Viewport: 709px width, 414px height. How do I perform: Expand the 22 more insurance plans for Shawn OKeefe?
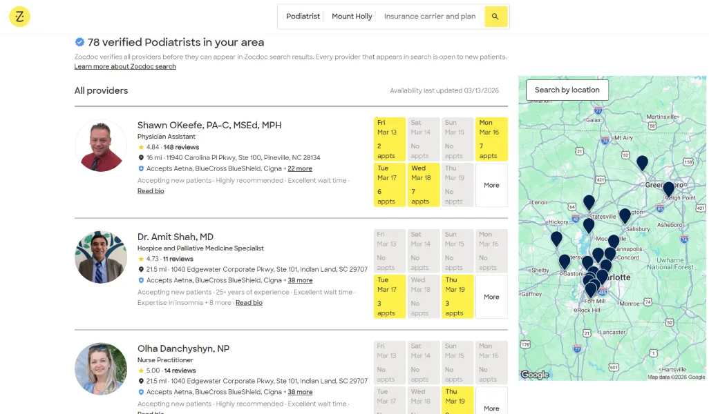pos(300,168)
